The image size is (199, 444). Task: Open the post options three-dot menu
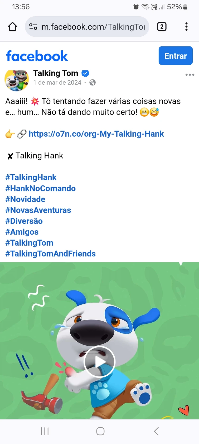pos(189,75)
